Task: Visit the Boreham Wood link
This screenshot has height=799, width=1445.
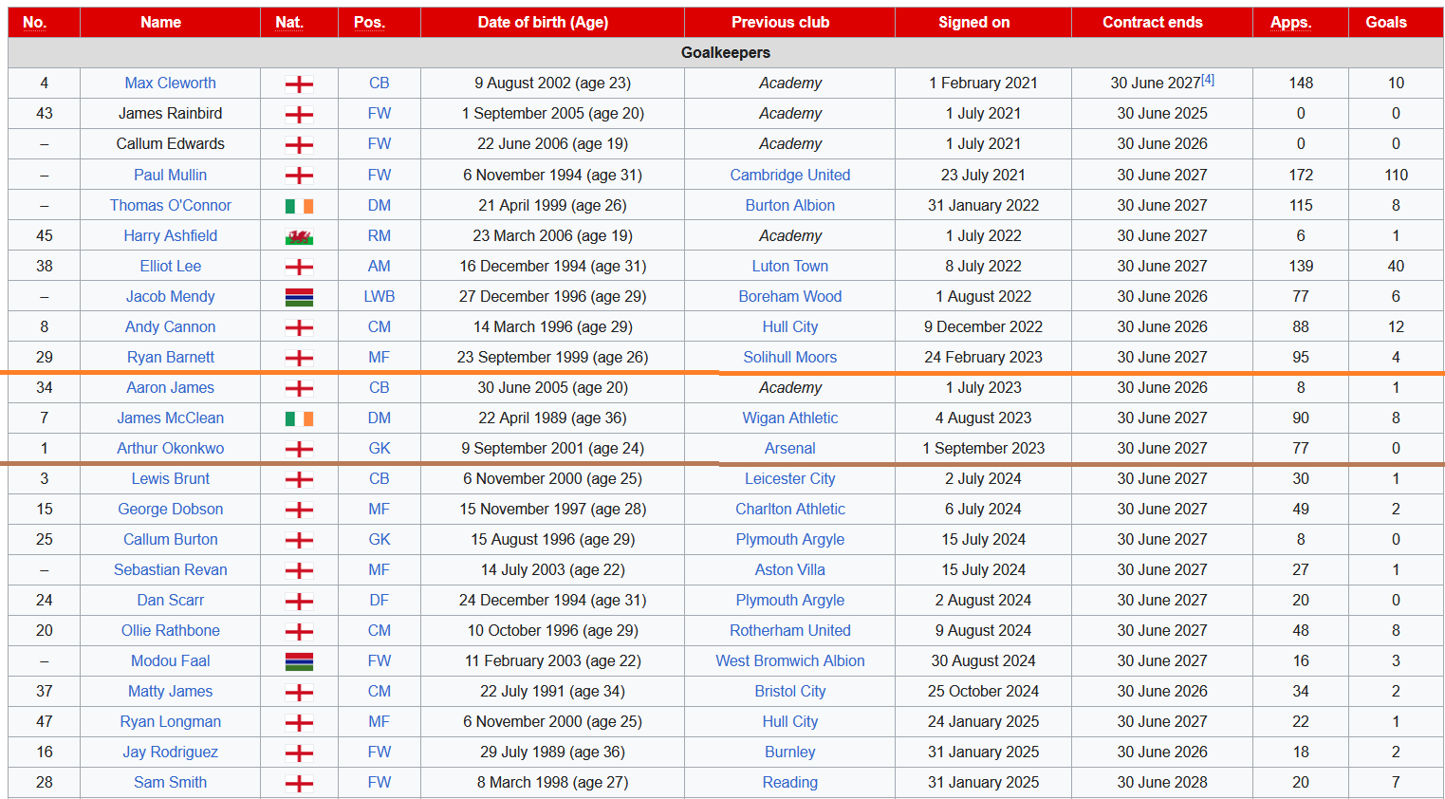Action: [x=790, y=296]
